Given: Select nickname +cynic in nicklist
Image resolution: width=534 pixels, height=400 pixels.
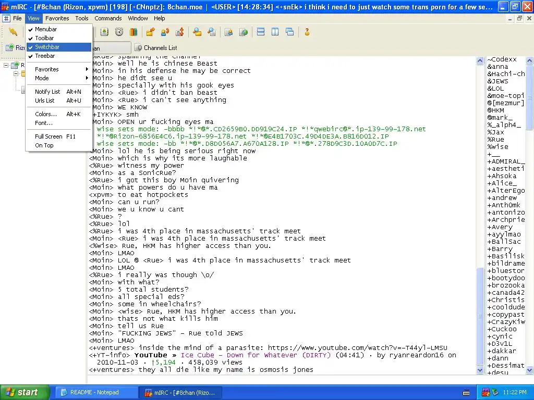Looking at the screenshot, I should pos(500,336).
